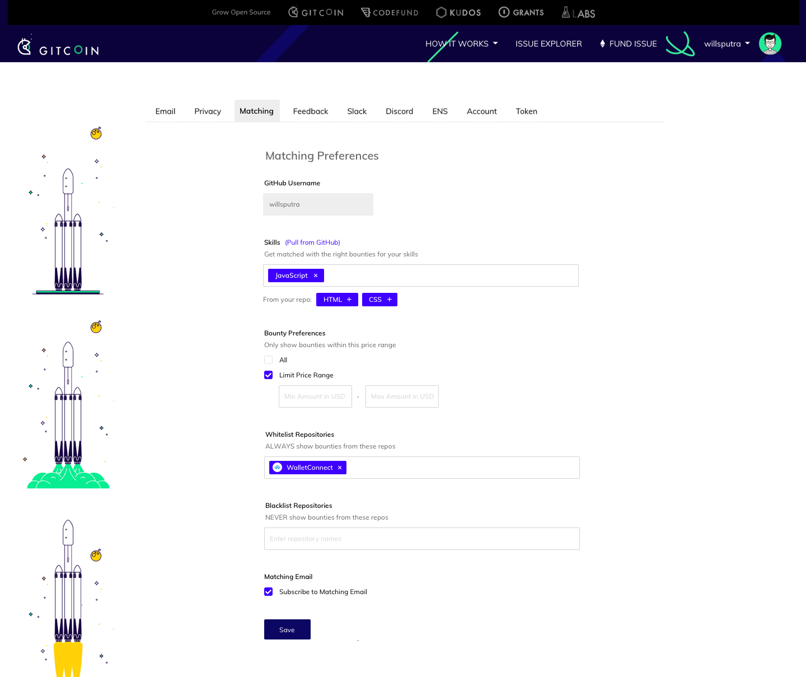Switch to the Privacy tab
This screenshot has height=677, width=806.
pos(208,111)
